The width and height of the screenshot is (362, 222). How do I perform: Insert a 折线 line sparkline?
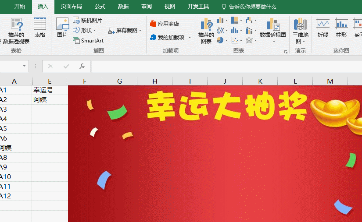coord(323,28)
